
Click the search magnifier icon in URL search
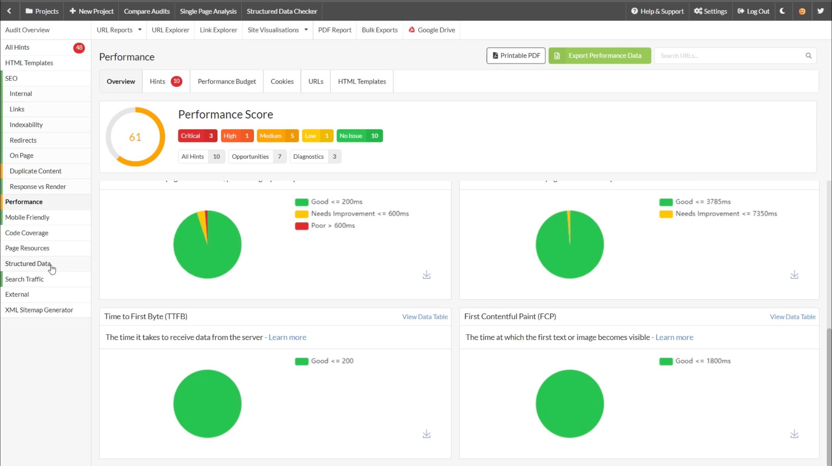tap(808, 56)
